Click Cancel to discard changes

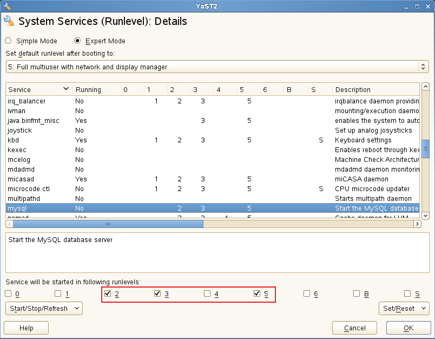354,328
